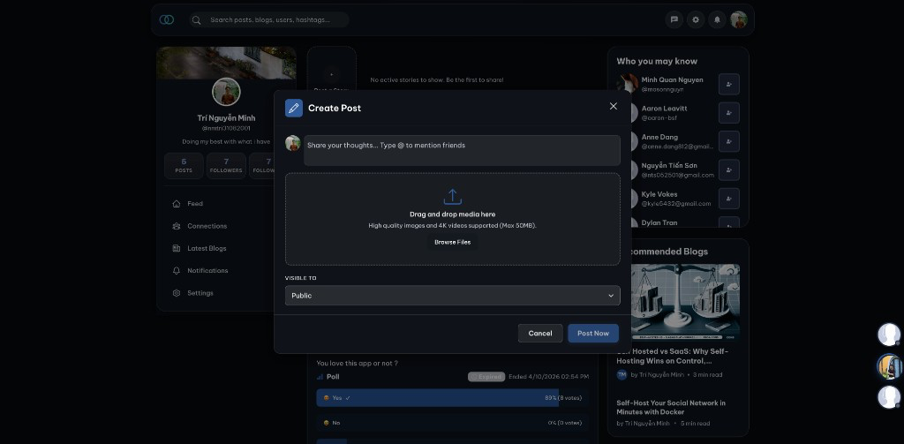Open notifications bell in header
Screen dimensions: 904x444
[717, 19]
